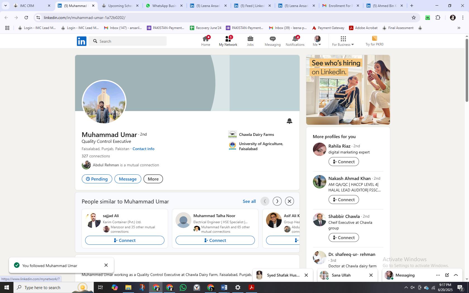The width and height of the screenshot is (469, 293).
Task: Close Syed Shafak Hus... chat
Action: point(306,275)
